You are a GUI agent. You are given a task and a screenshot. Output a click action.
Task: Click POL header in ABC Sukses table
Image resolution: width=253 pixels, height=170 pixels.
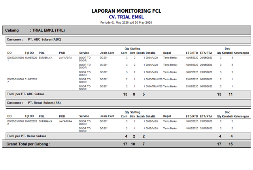click(x=42, y=53)
